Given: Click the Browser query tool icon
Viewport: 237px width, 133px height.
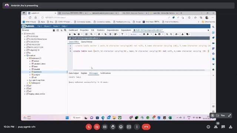Looking at the screenshot, I should (54, 30).
